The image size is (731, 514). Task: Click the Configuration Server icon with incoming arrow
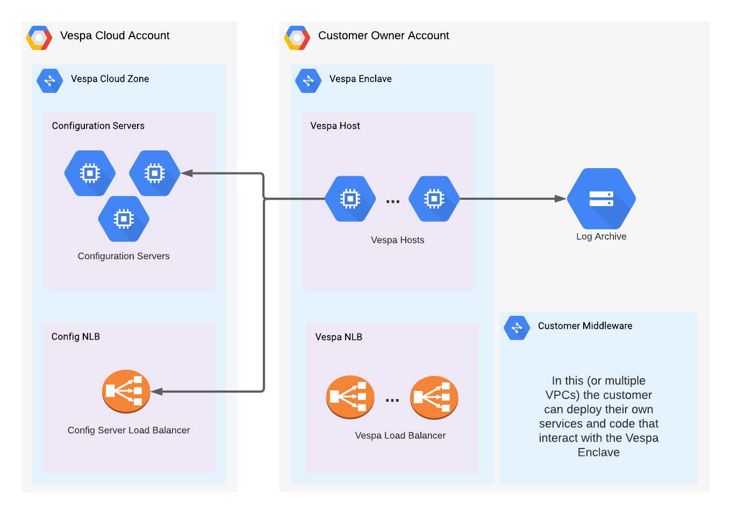(x=155, y=173)
